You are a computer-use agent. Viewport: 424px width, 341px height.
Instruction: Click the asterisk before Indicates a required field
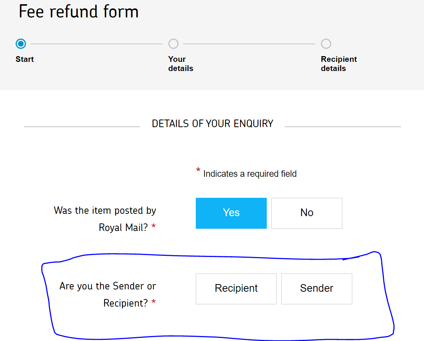tap(198, 171)
